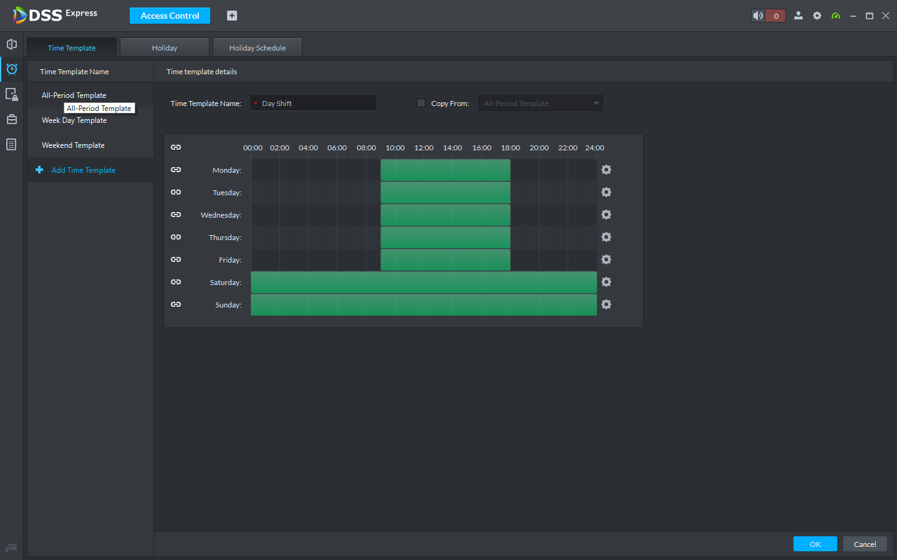Screen dimensions: 897x560
Task: Toggle the link icon for Monday
Action: coord(176,170)
